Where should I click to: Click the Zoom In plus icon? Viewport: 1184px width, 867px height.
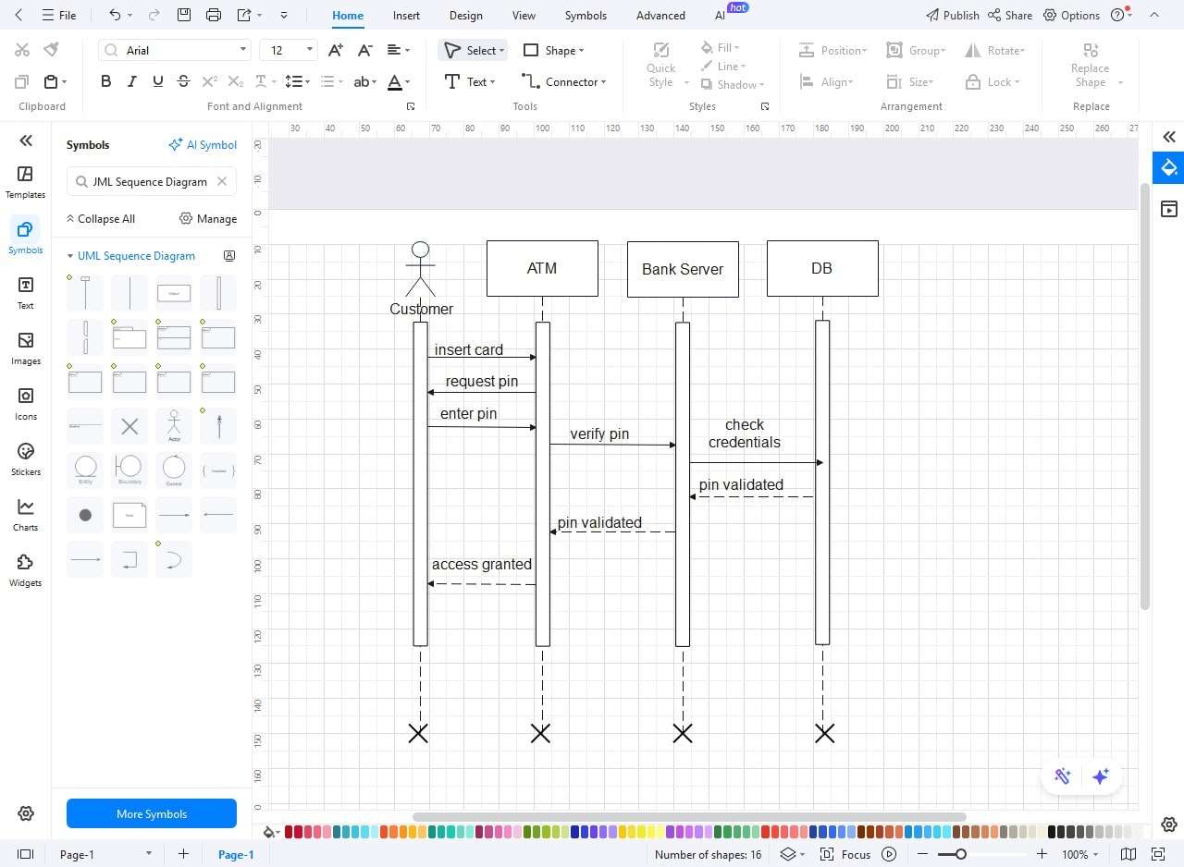1042,854
